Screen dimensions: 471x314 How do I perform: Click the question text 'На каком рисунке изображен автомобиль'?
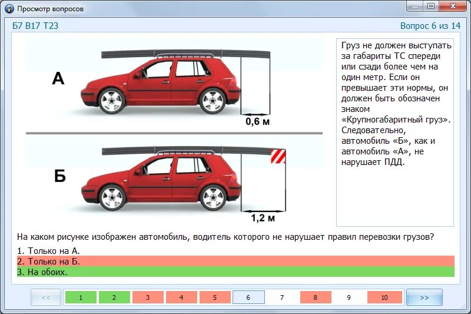(104, 237)
